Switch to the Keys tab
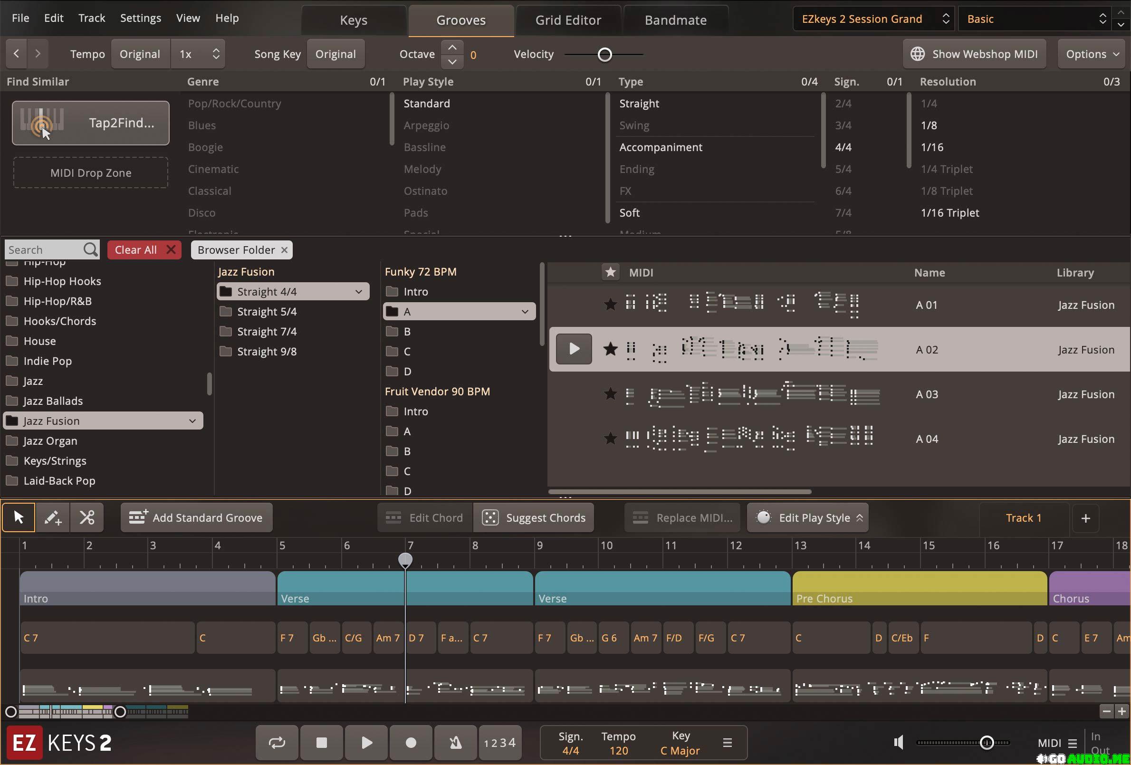This screenshot has width=1131, height=765. [353, 20]
